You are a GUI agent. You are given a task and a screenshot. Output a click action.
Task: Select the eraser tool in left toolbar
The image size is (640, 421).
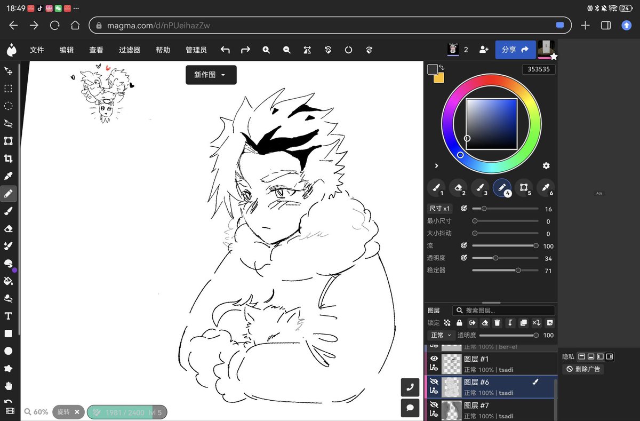pyautogui.click(x=9, y=228)
